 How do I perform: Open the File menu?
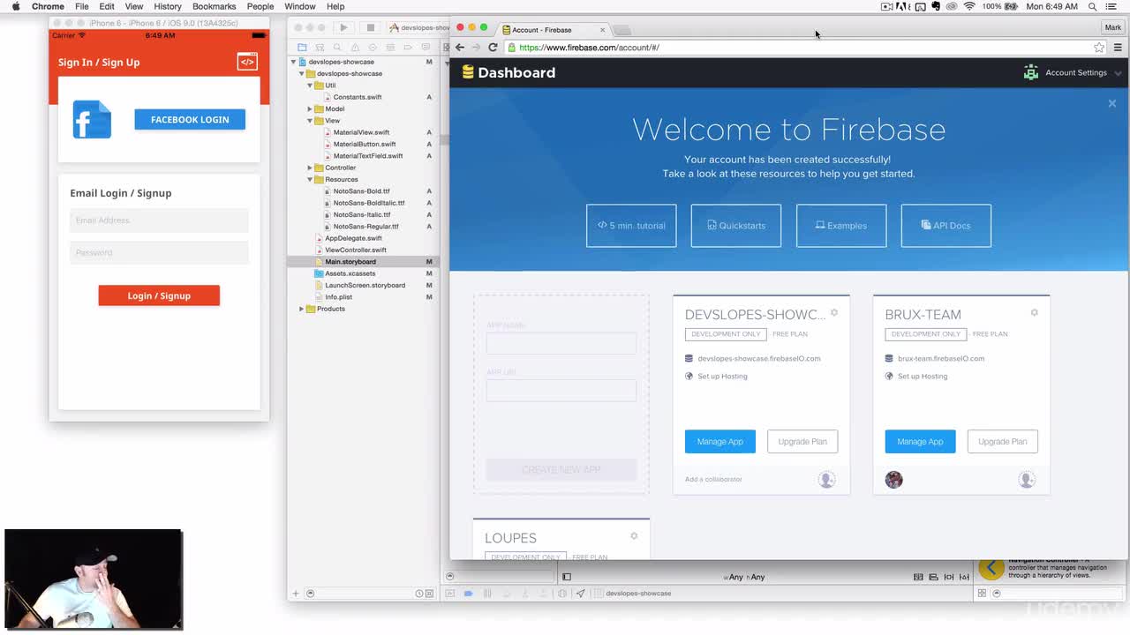point(81,6)
